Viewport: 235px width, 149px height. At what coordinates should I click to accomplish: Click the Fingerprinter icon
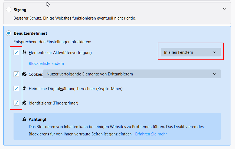coord(24,103)
